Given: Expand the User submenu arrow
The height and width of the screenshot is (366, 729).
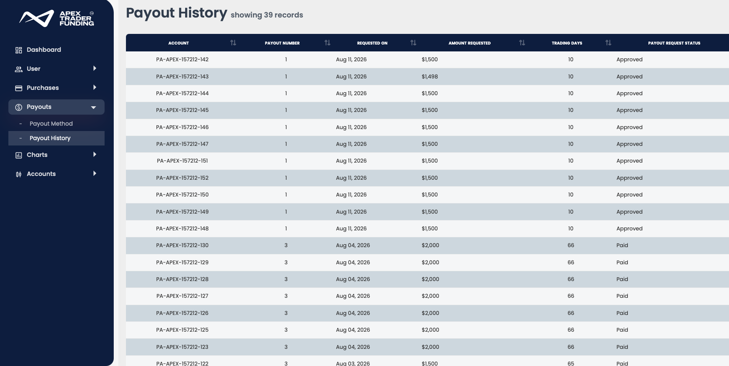Looking at the screenshot, I should coord(95,69).
